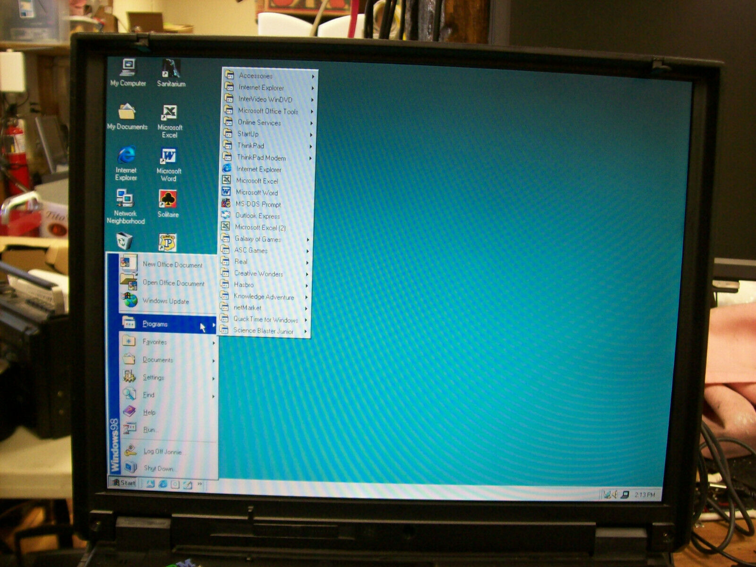
Task: Expand QuickTime for Windows folder
Action: pos(265,319)
